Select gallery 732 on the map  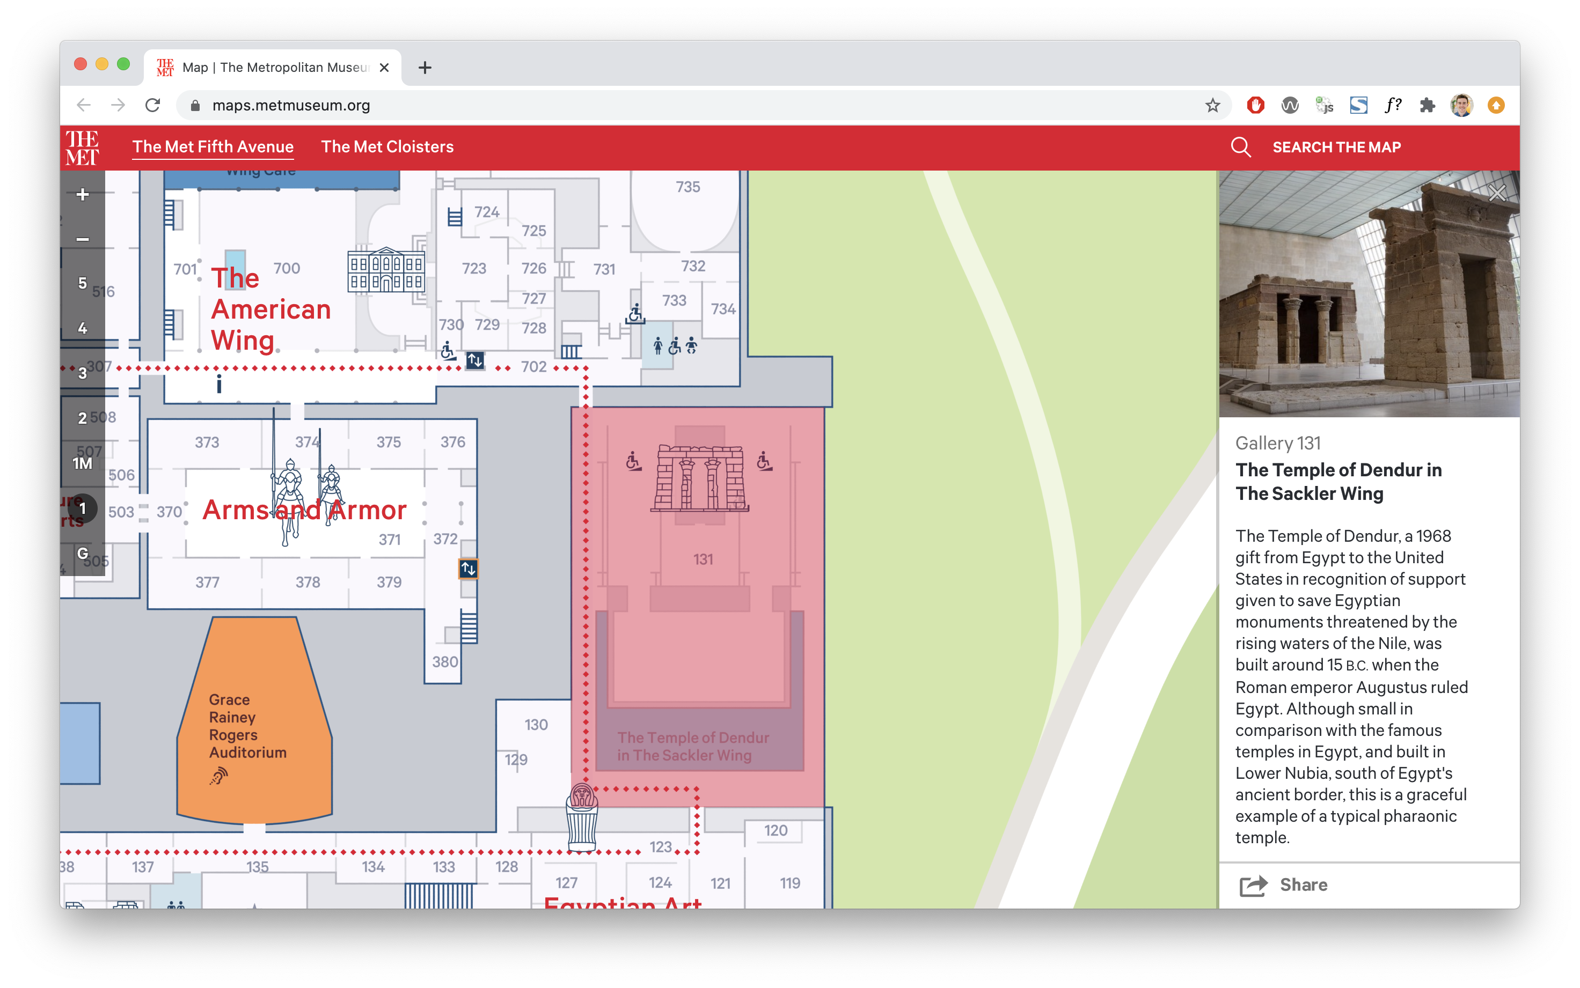click(x=693, y=266)
